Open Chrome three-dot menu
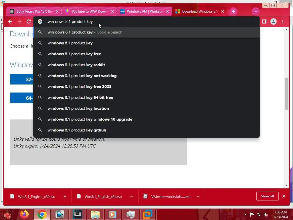The image size is (293, 220). (x=283, y=21)
